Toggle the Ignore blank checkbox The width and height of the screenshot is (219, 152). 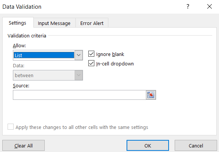pyautogui.click(x=91, y=54)
